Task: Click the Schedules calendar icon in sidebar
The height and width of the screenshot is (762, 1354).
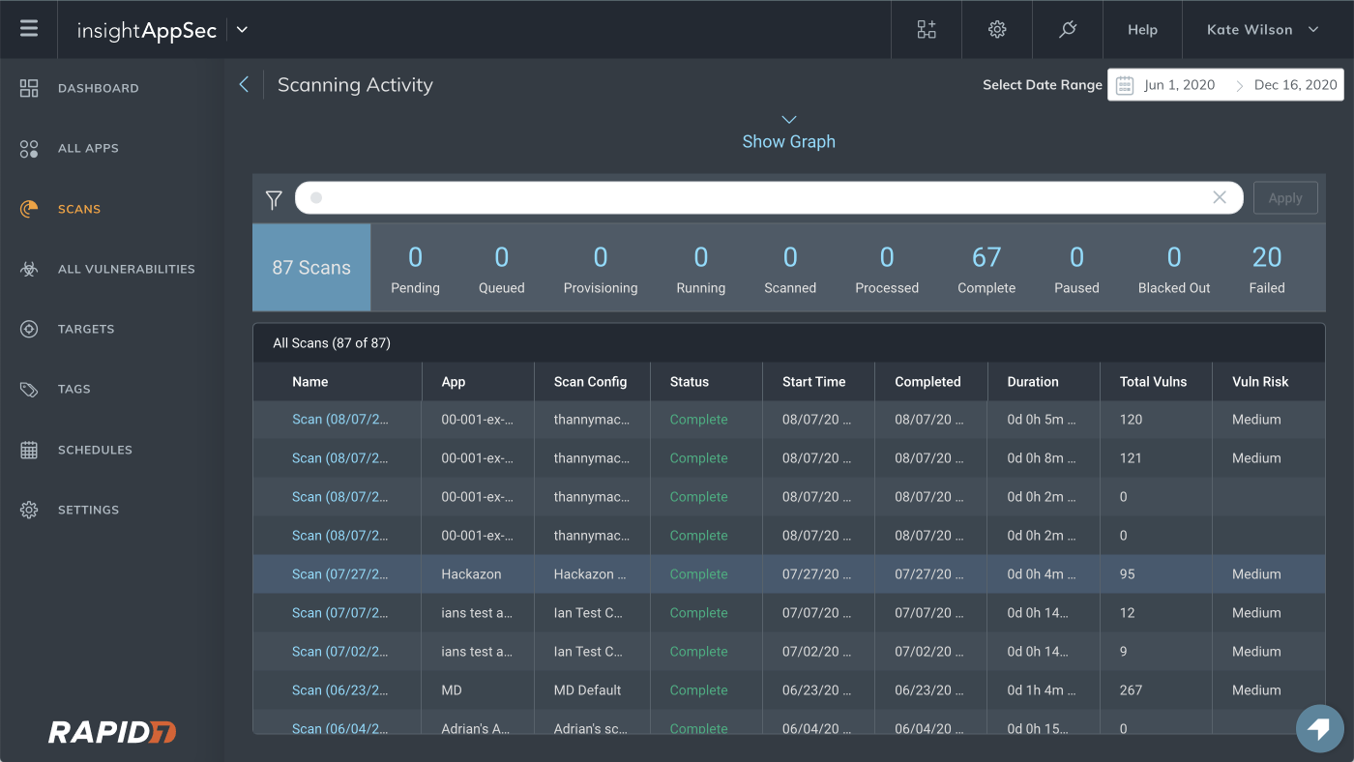Action: [29, 450]
